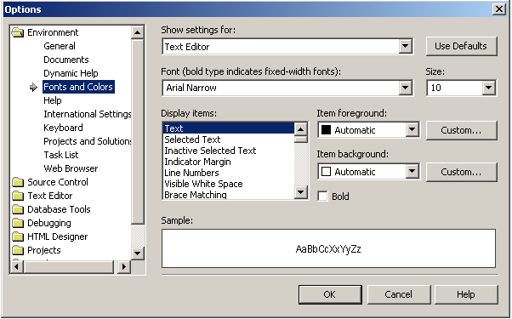The width and height of the screenshot is (512, 319).
Task: Click the Environment open folder icon
Action: [x=18, y=32]
